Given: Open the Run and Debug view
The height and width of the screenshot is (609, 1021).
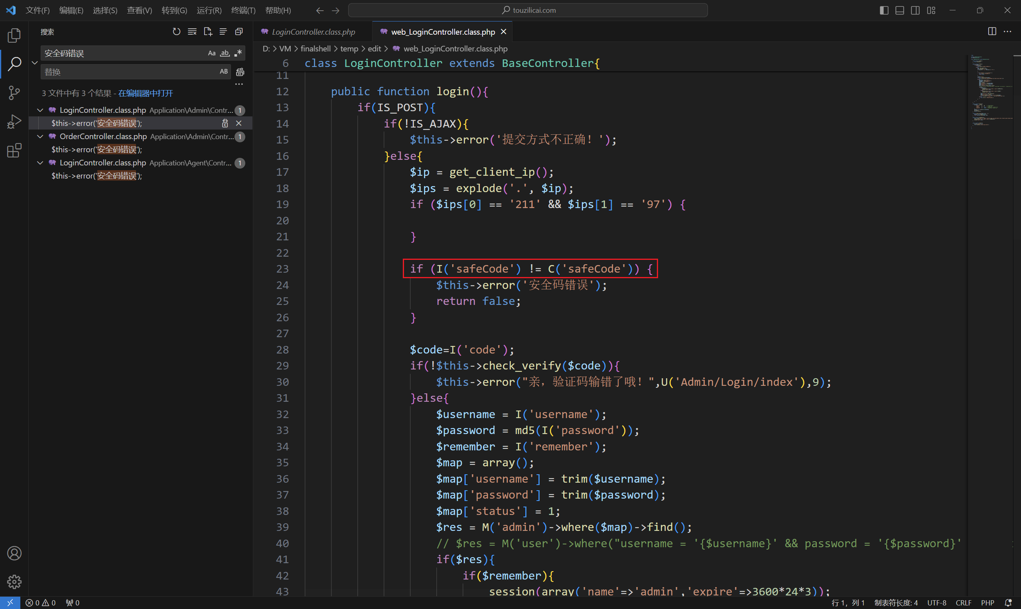Looking at the screenshot, I should click(14, 122).
